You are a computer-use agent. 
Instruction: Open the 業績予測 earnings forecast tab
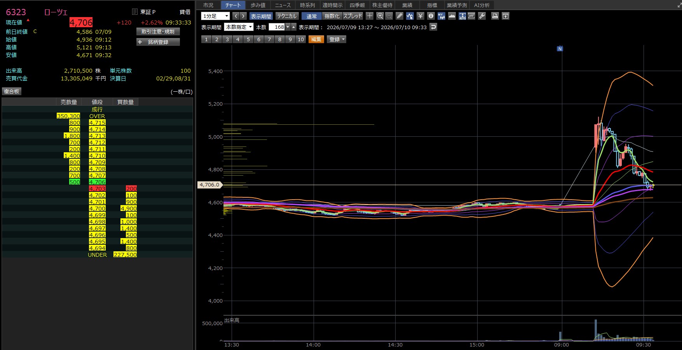coord(457,5)
